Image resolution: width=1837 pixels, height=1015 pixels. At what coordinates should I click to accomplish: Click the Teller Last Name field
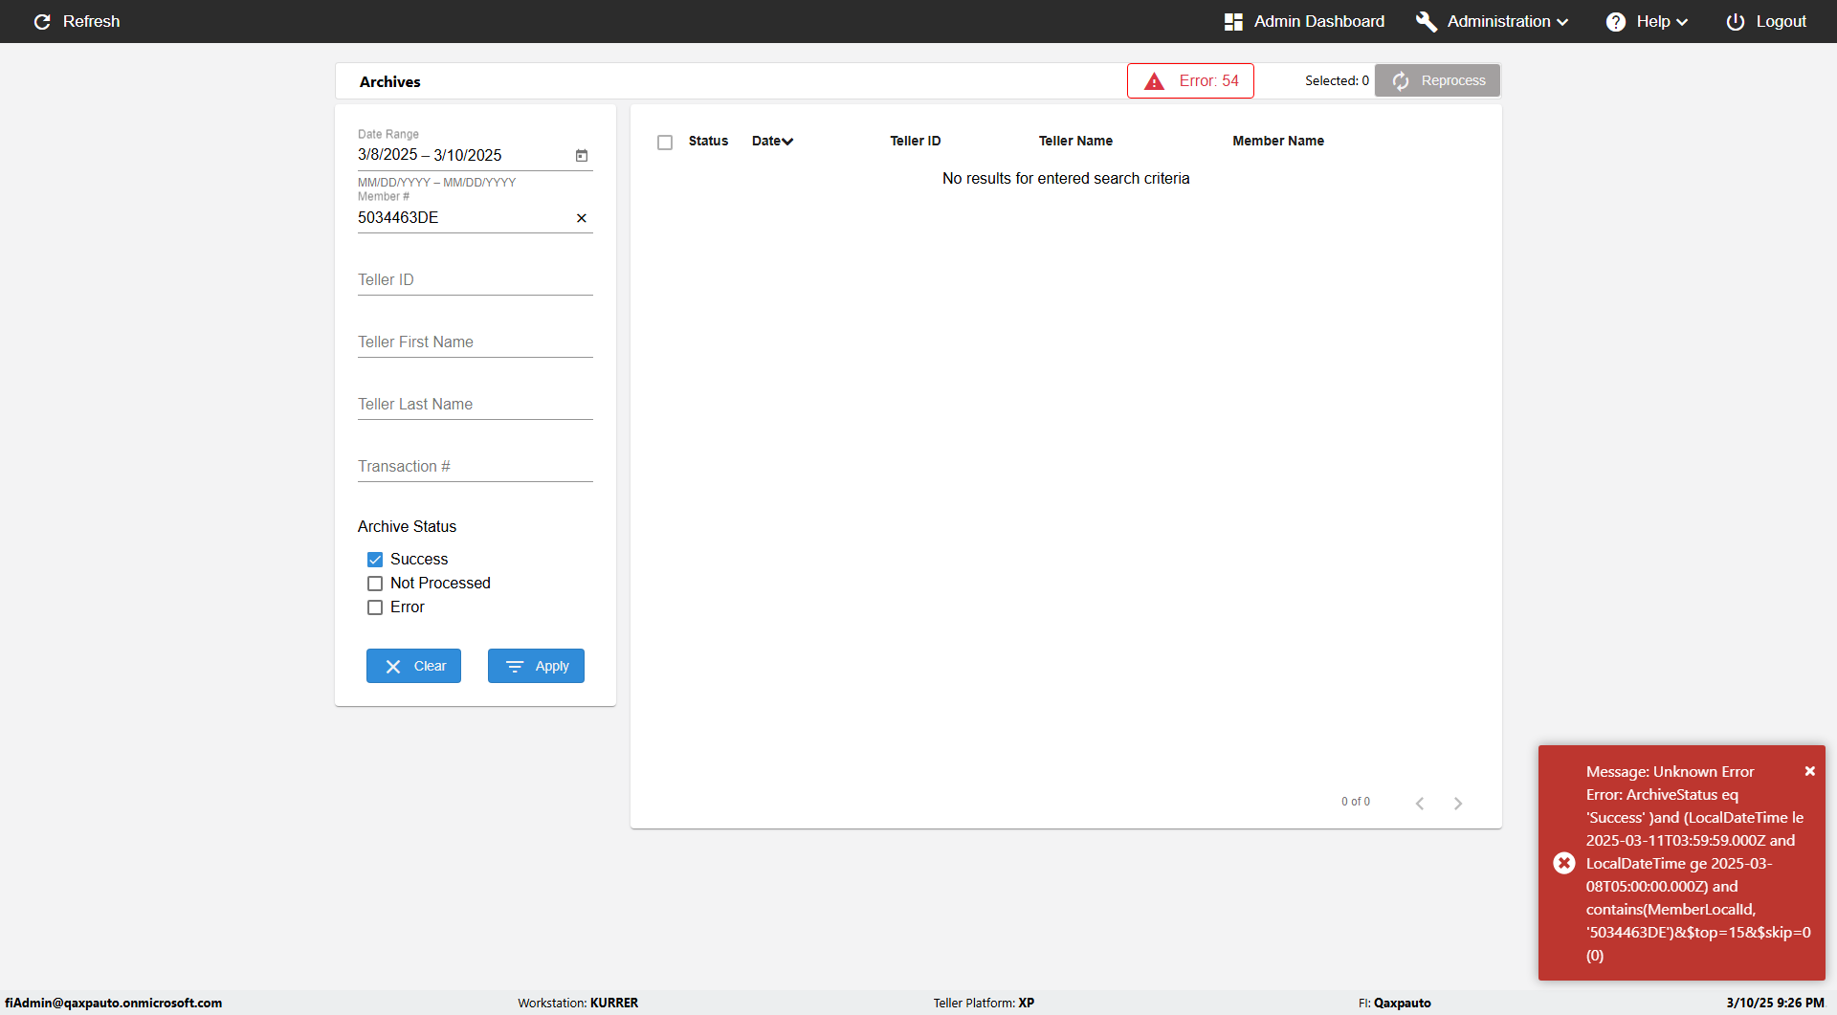point(476,405)
